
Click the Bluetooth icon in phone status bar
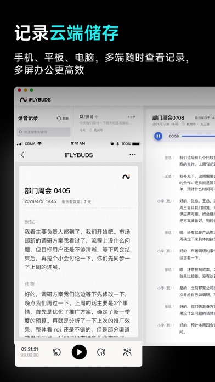(x=117, y=144)
